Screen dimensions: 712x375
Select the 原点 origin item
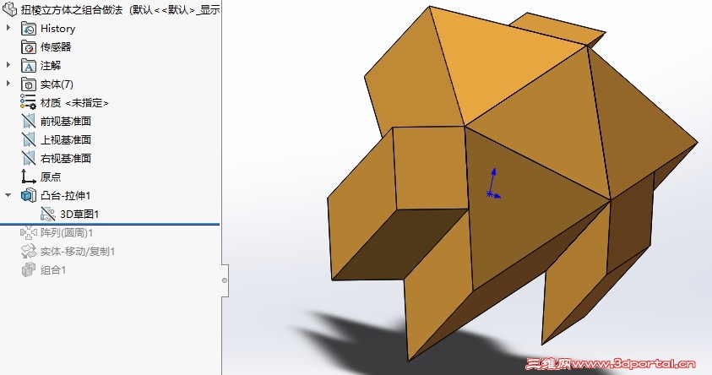pyautogui.click(x=51, y=177)
